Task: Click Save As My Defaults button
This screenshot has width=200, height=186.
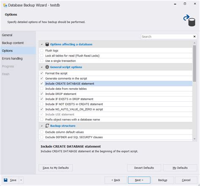Action: point(56,168)
